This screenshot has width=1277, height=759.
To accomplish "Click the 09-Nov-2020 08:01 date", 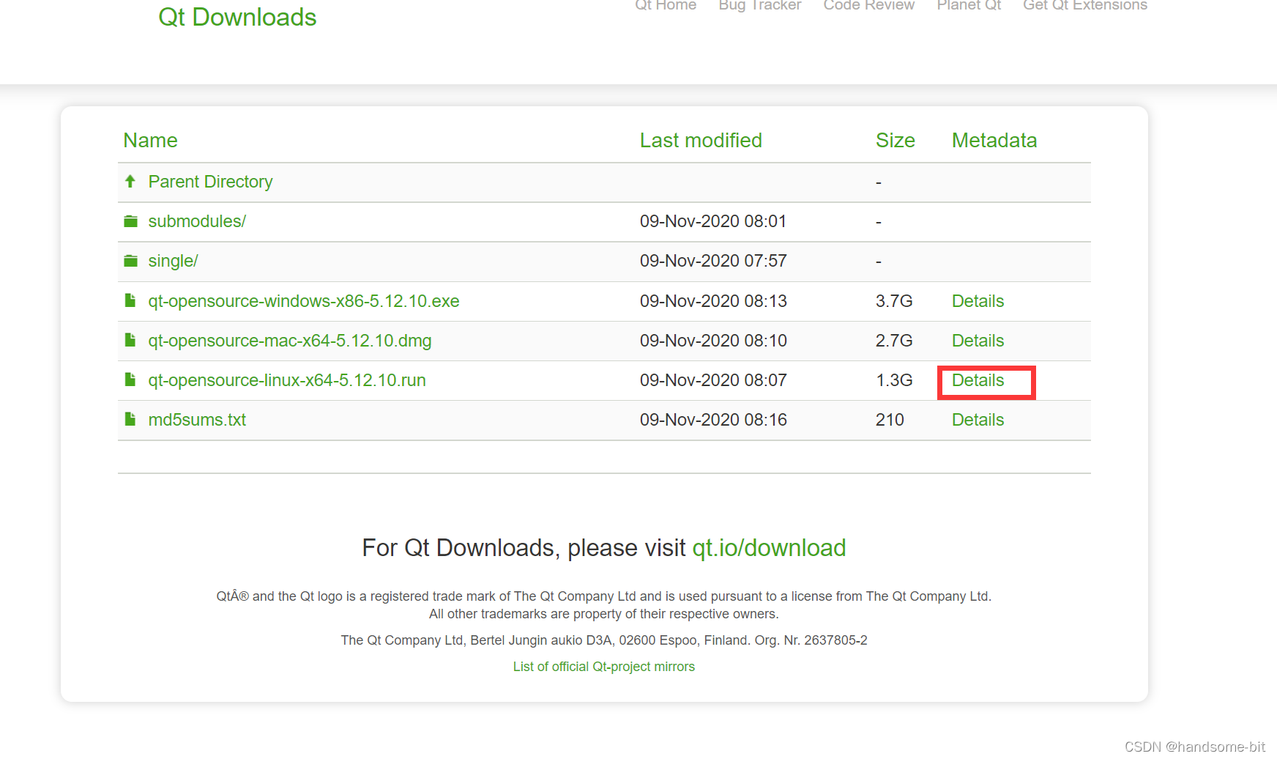I will click(x=713, y=221).
